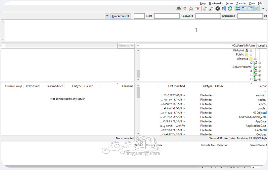This screenshot has height=170, width=268.
Task: Open Quickconnect history dropdown arrow
Action: 107,16
